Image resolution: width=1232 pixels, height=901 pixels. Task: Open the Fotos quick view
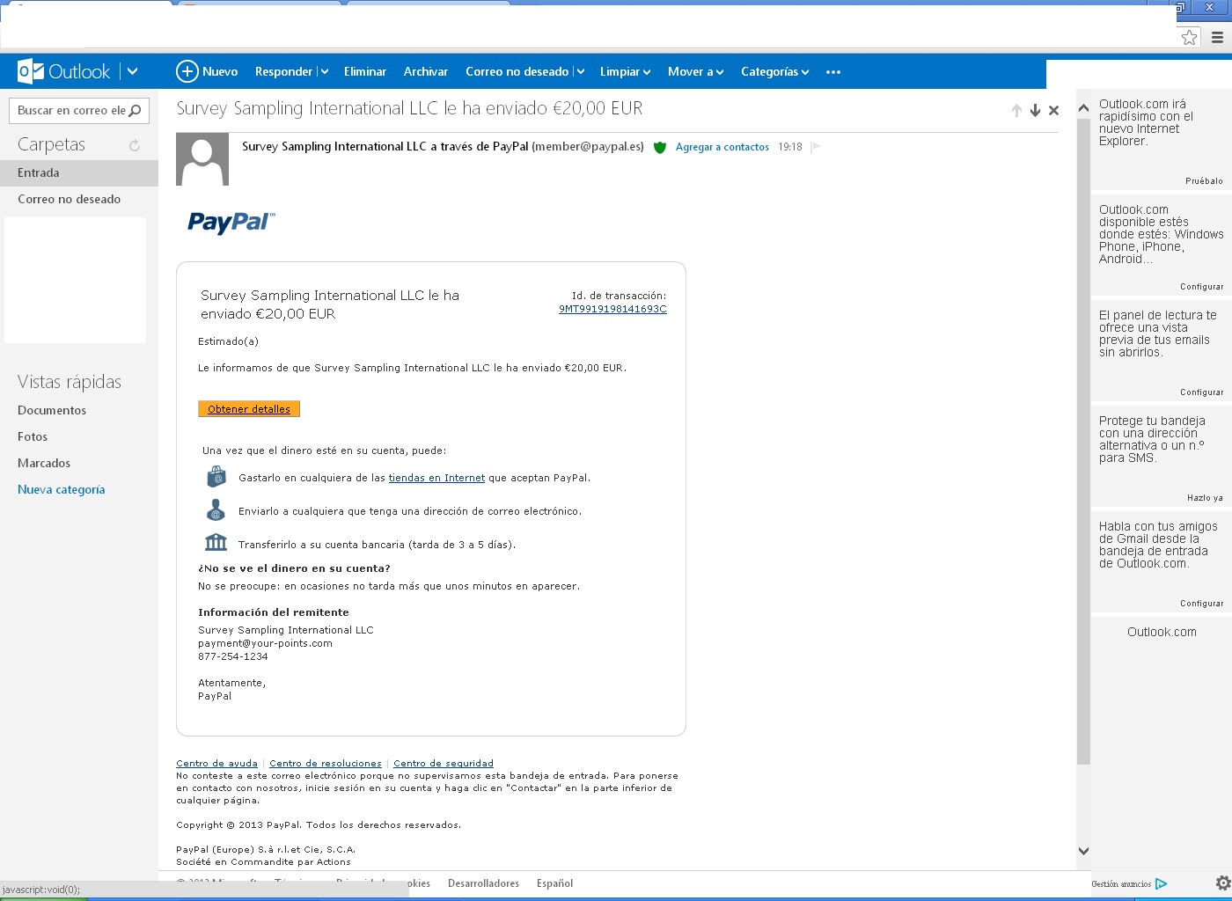click(x=33, y=436)
